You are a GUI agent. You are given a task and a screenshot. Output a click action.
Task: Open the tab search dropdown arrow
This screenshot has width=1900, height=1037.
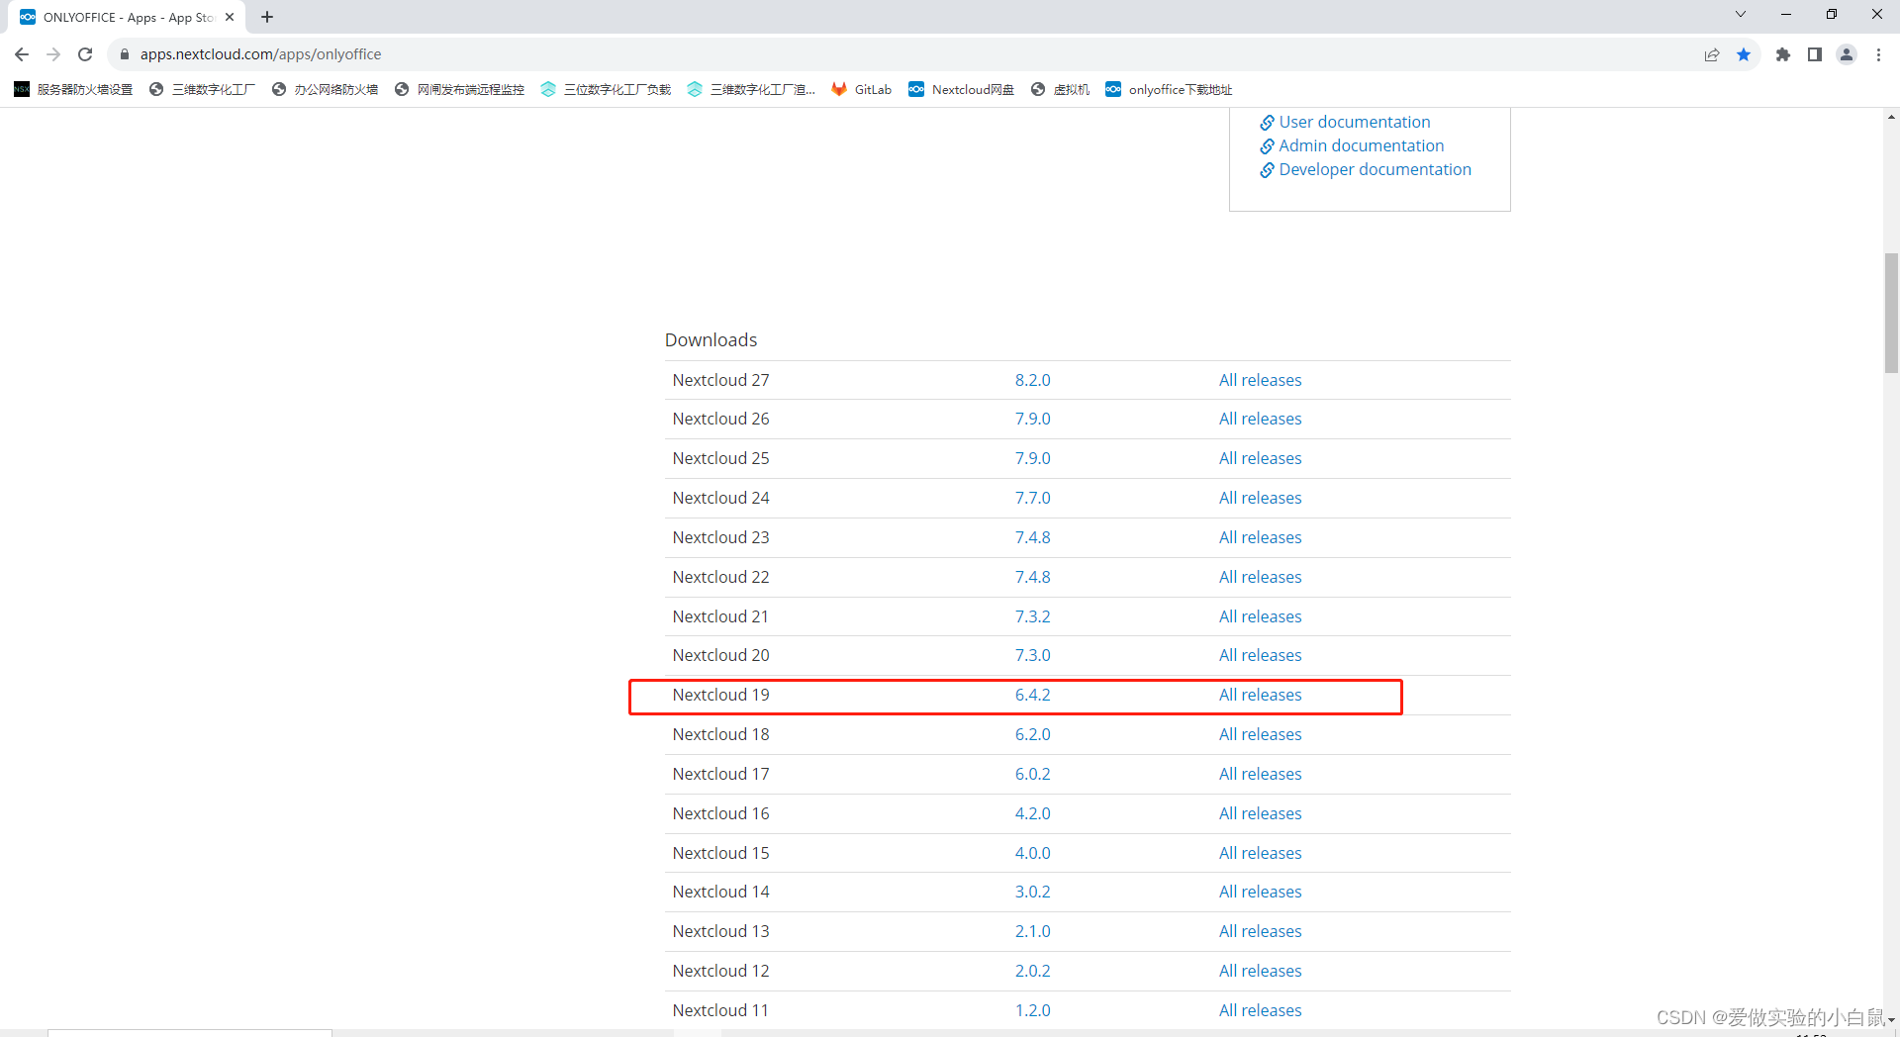tap(1741, 14)
